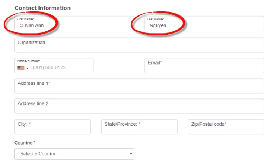This screenshot has height=166, width=277.
Task: Click the red asterisk beside Country label
Action: point(34,142)
